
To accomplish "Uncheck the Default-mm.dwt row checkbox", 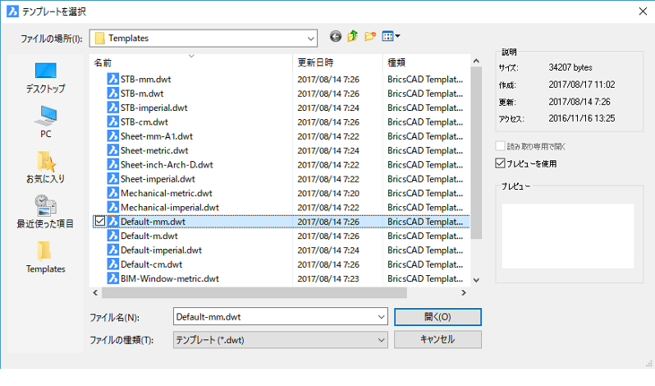I will coord(100,221).
